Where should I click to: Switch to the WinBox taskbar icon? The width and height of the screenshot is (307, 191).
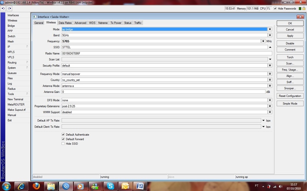point(66,186)
